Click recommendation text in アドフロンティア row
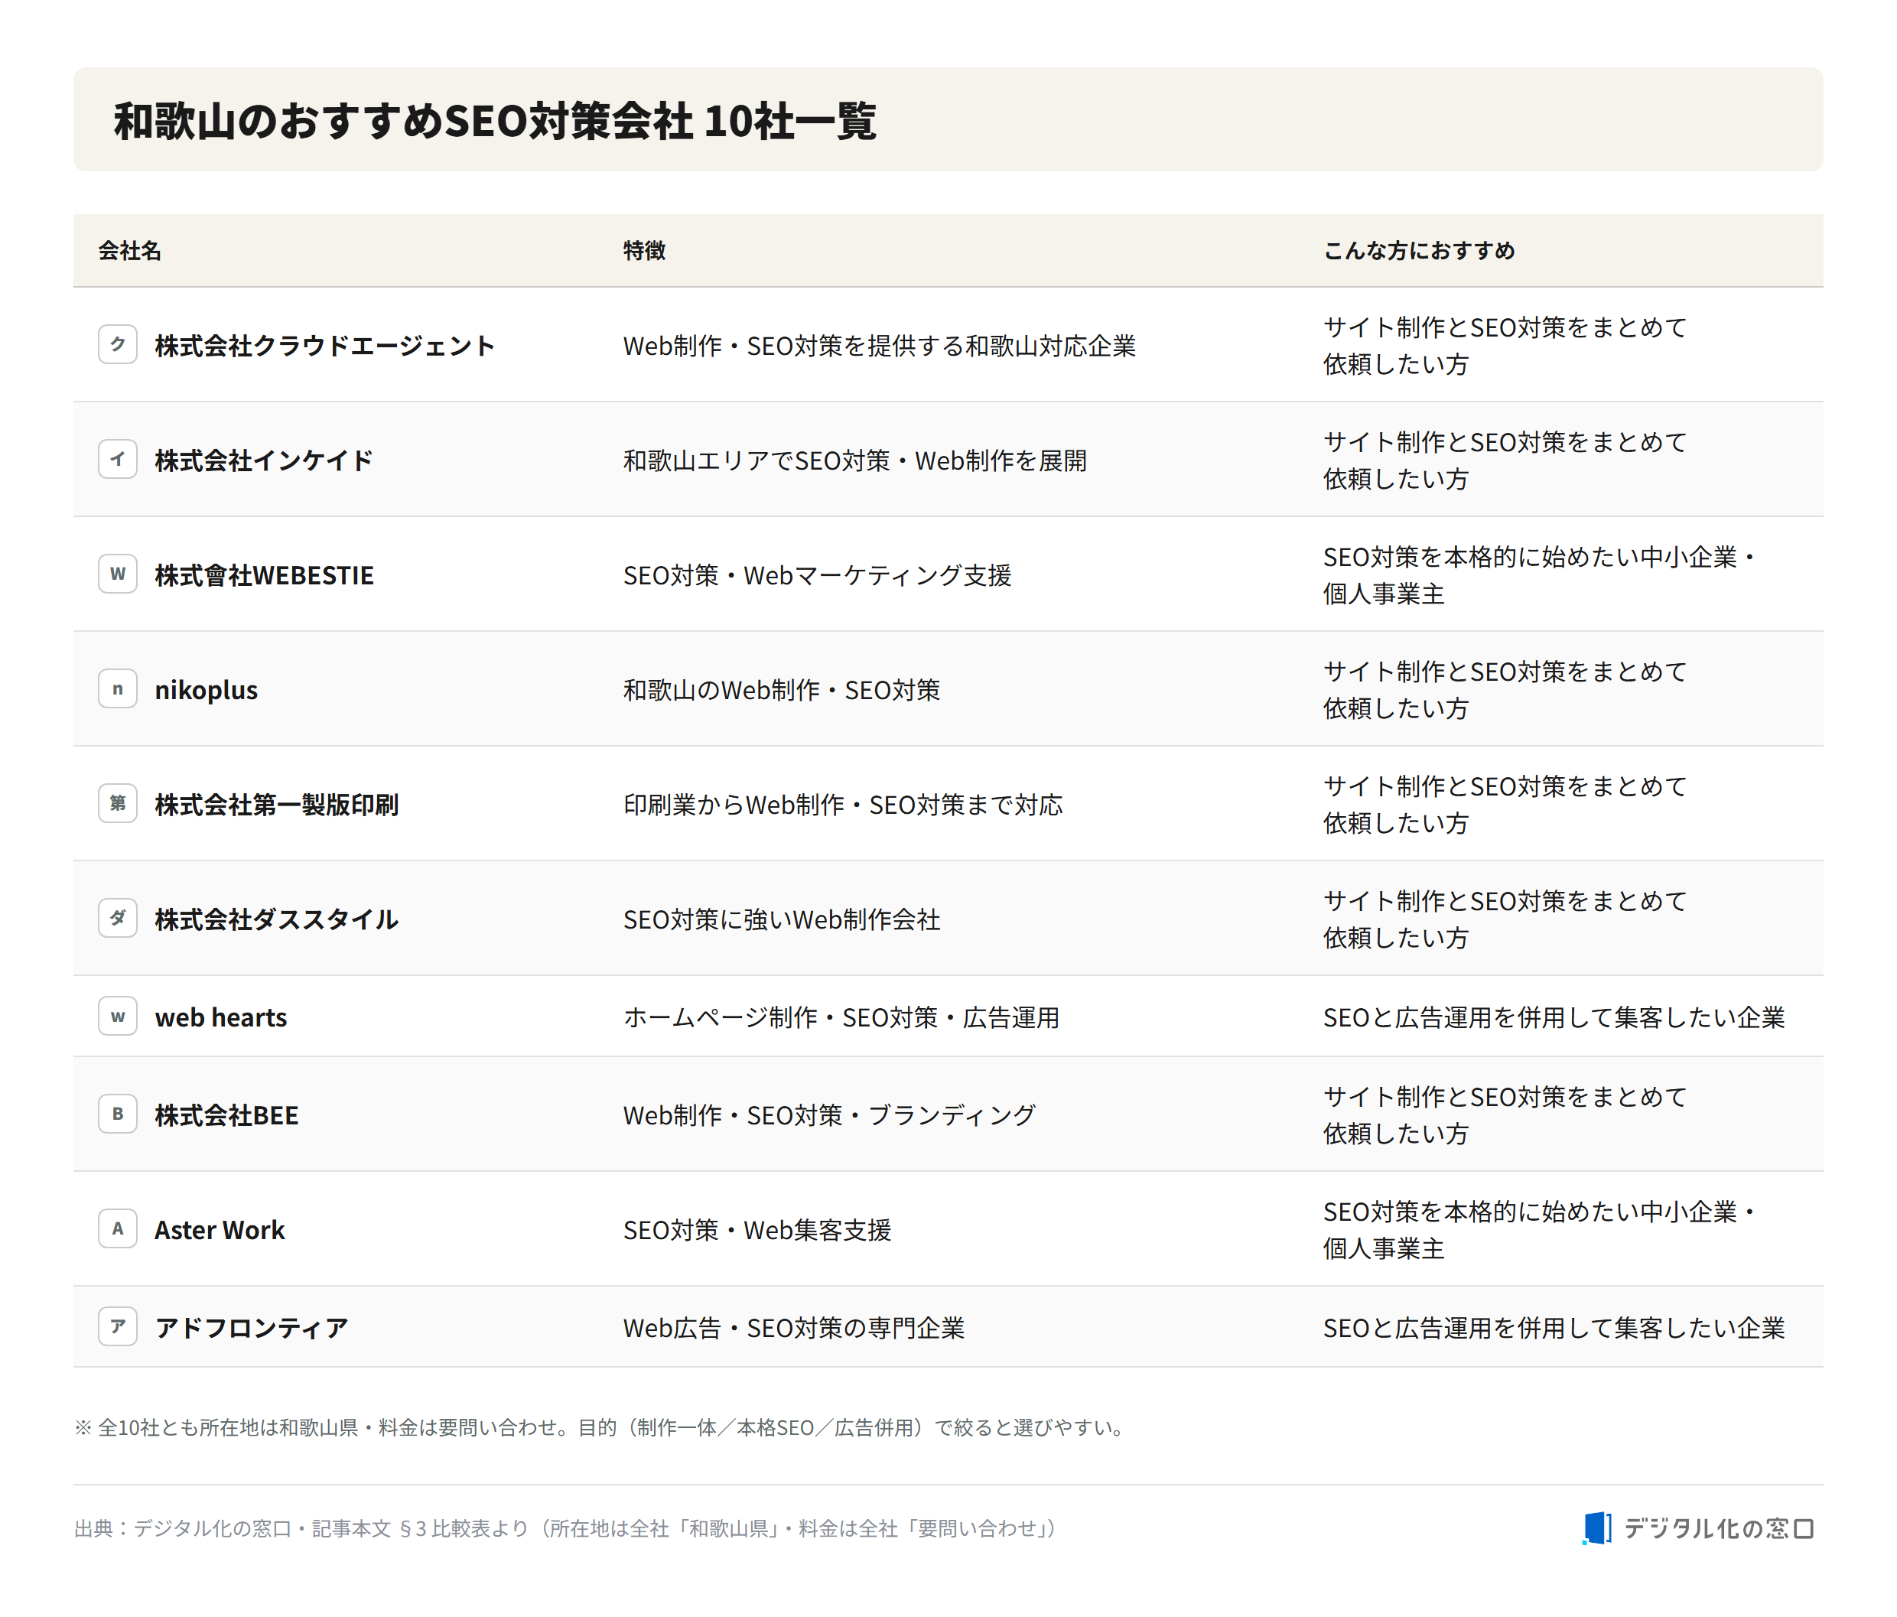The width and height of the screenshot is (1897, 1617). (x=1554, y=1328)
